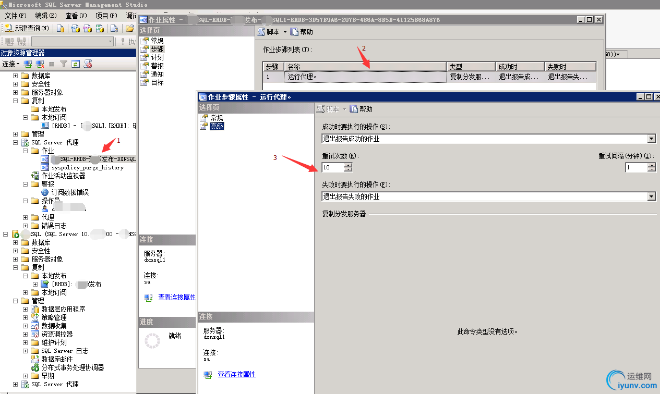This screenshot has width=660, height=394.
Task: Open the 查看(V) menu
Action: (x=76, y=16)
